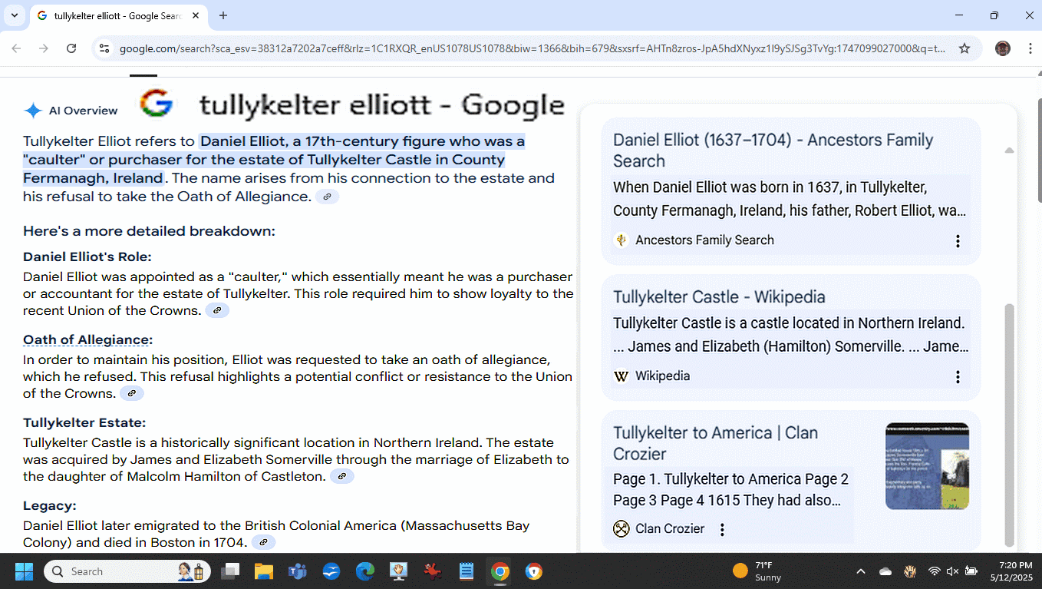Open the site information icon in address bar
This screenshot has height=589, width=1042.
click(105, 48)
